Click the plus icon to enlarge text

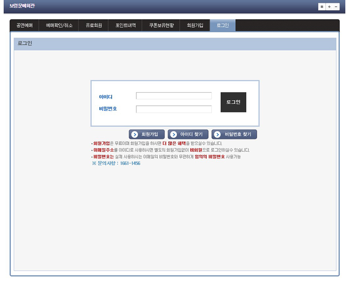pyautogui.click(x=329, y=7)
